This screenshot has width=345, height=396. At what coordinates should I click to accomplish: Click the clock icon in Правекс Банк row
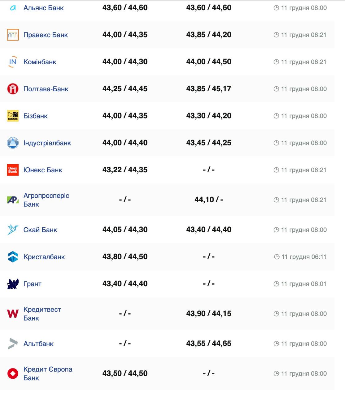[276, 35]
